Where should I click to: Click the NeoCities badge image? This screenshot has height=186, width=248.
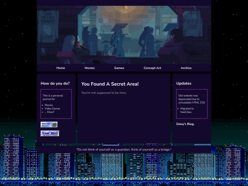tap(50, 134)
